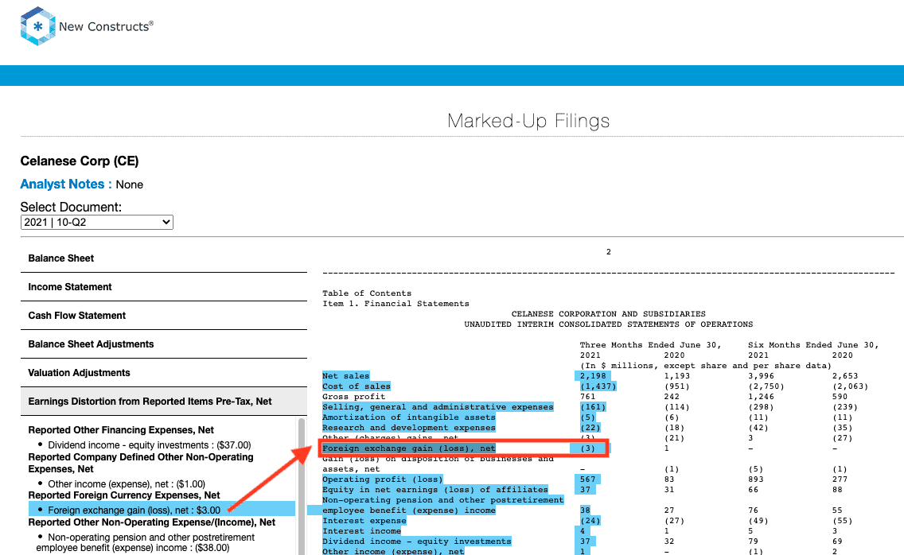Click Reported Other Non-Operating Expense/(Income), Net heading

click(x=152, y=522)
